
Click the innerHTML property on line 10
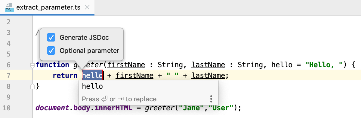pyautogui.click(x=113, y=108)
